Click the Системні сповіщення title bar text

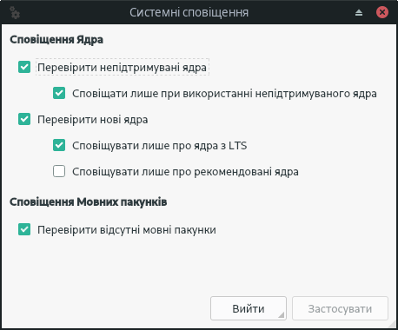pos(189,13)
